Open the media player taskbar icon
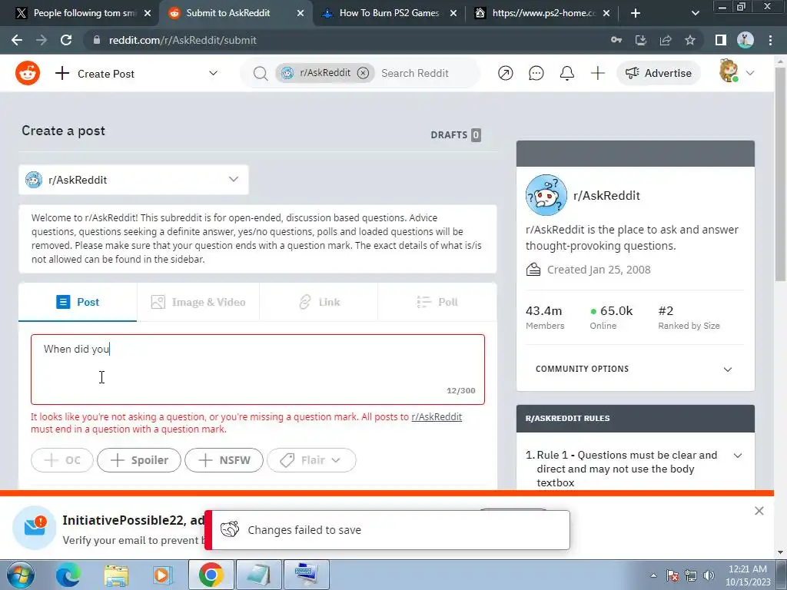The width and height of the screenshot is (787, 590). (163, 575)
